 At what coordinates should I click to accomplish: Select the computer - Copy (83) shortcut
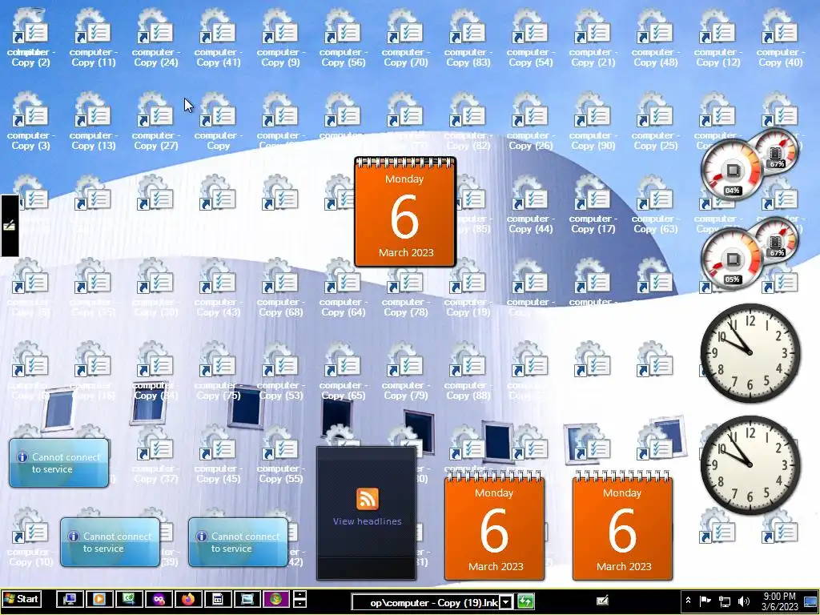pos(468,38)
